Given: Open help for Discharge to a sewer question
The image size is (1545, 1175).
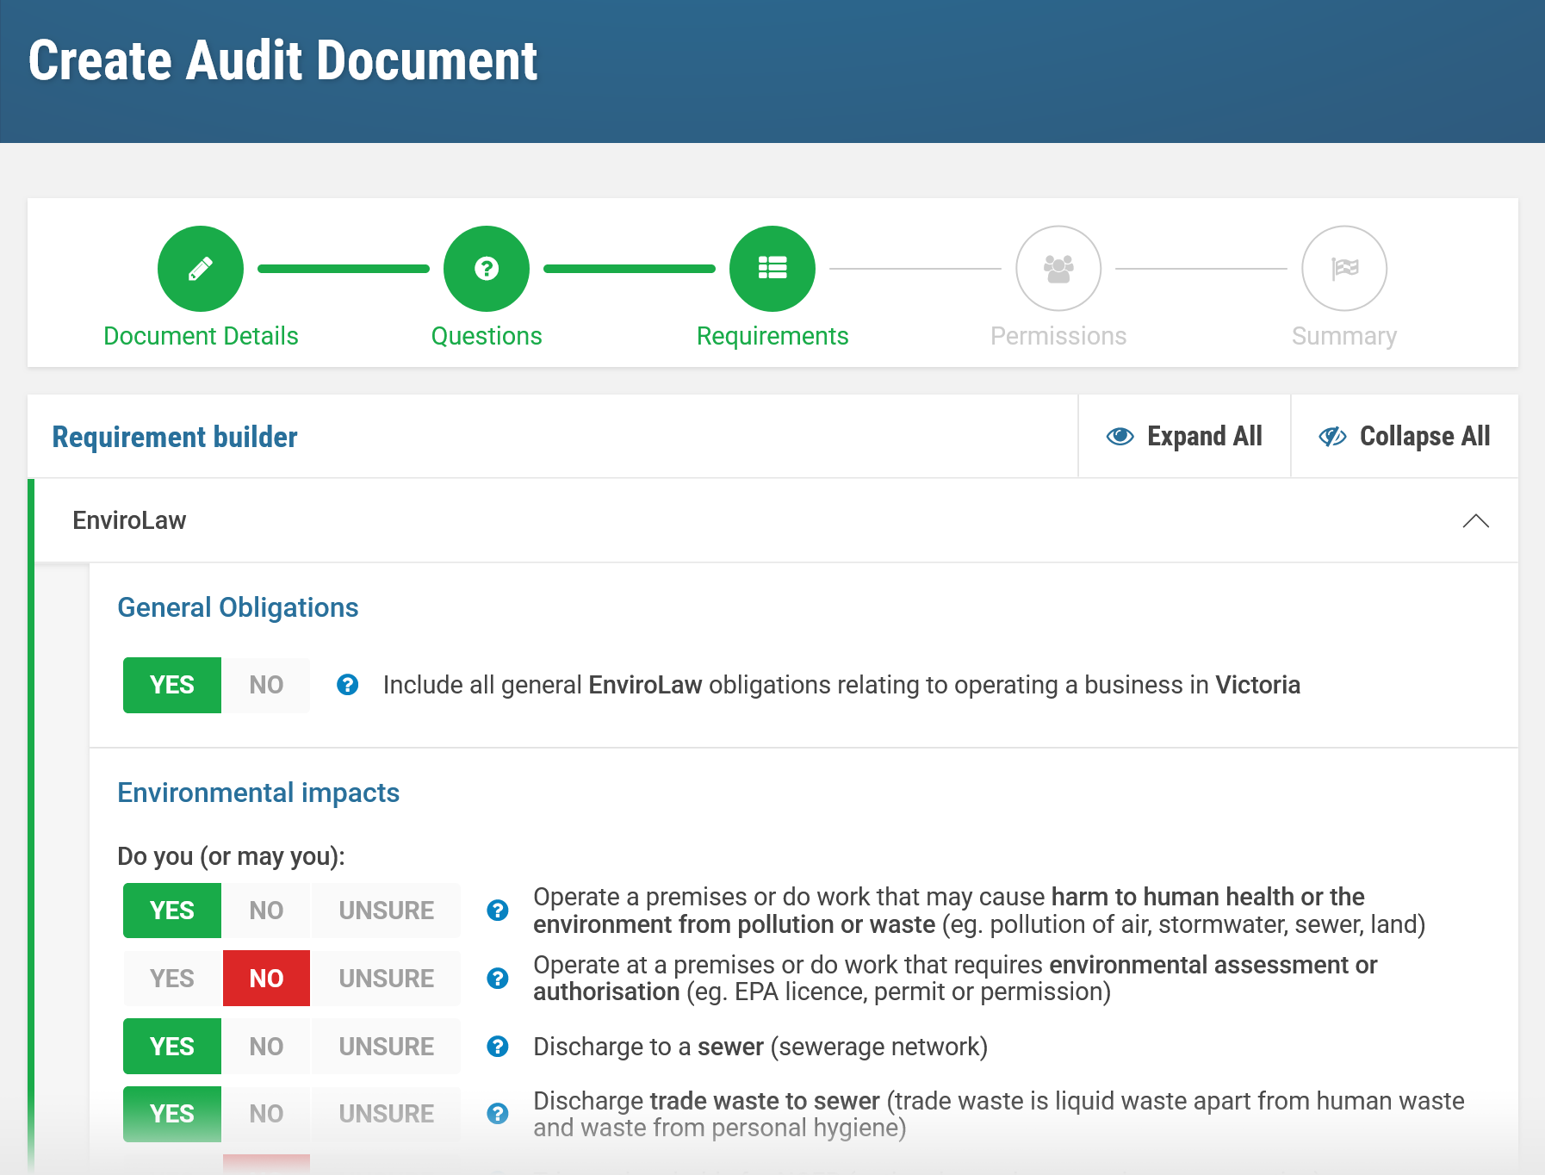Looking at the screenshot, I should [498, 1047].
